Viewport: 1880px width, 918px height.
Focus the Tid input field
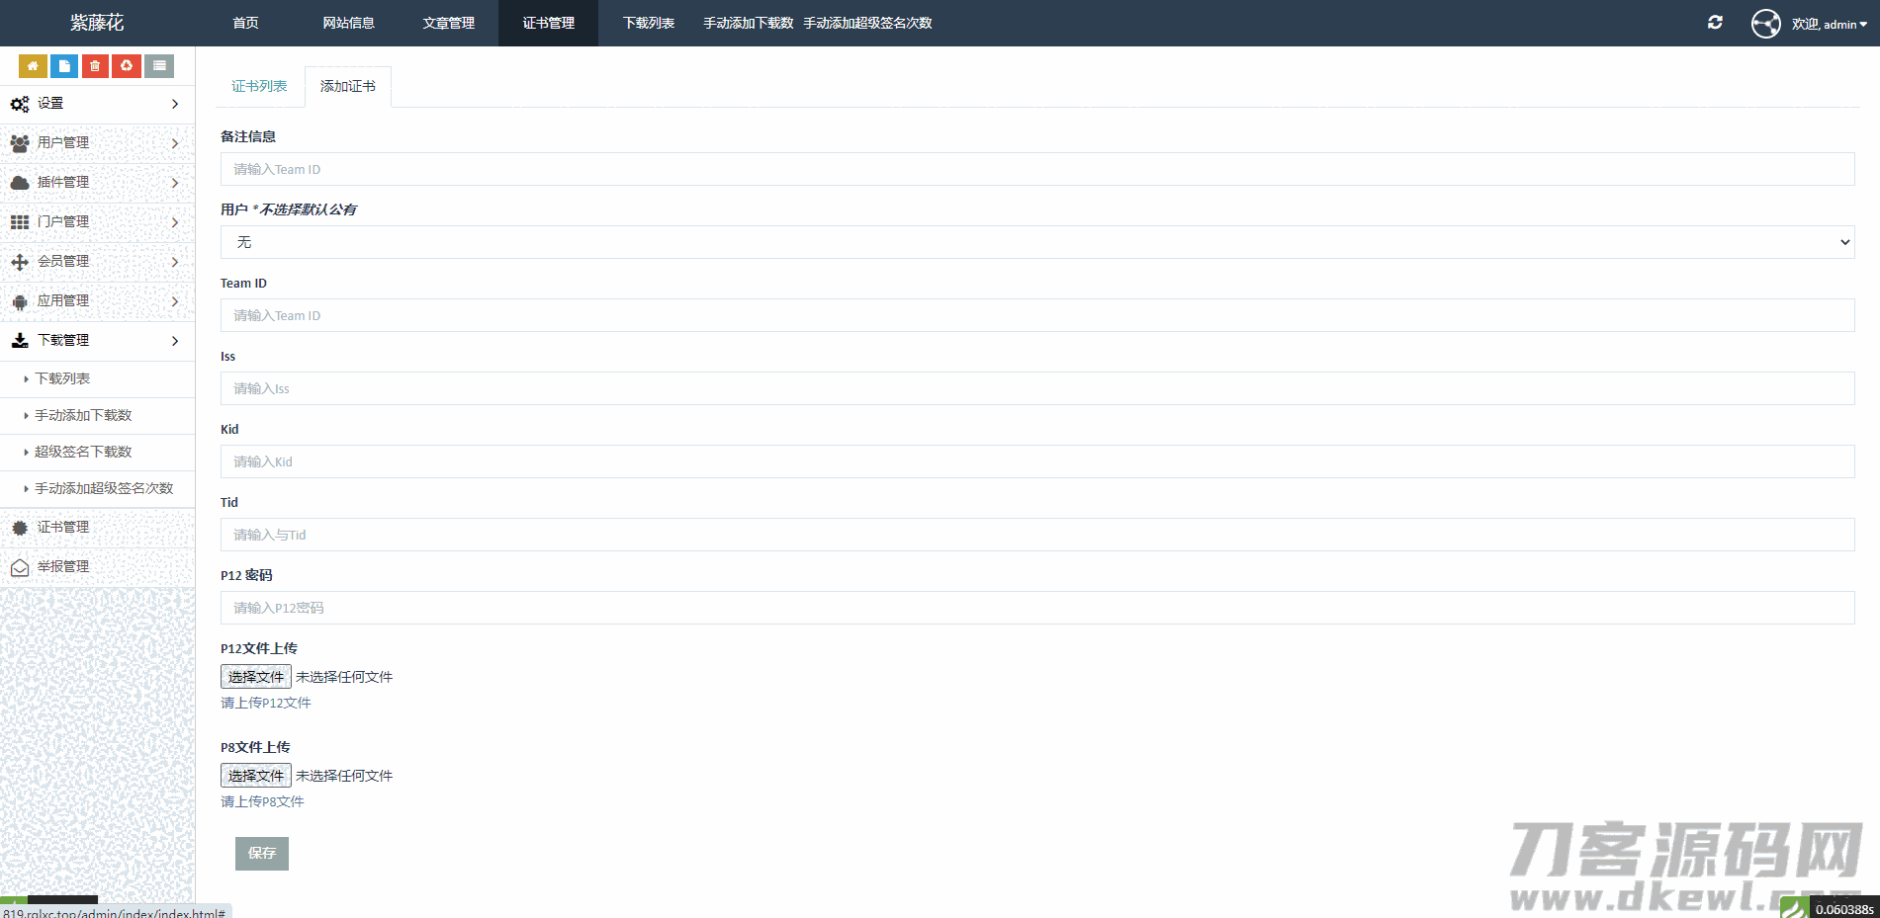[1037, 535]
